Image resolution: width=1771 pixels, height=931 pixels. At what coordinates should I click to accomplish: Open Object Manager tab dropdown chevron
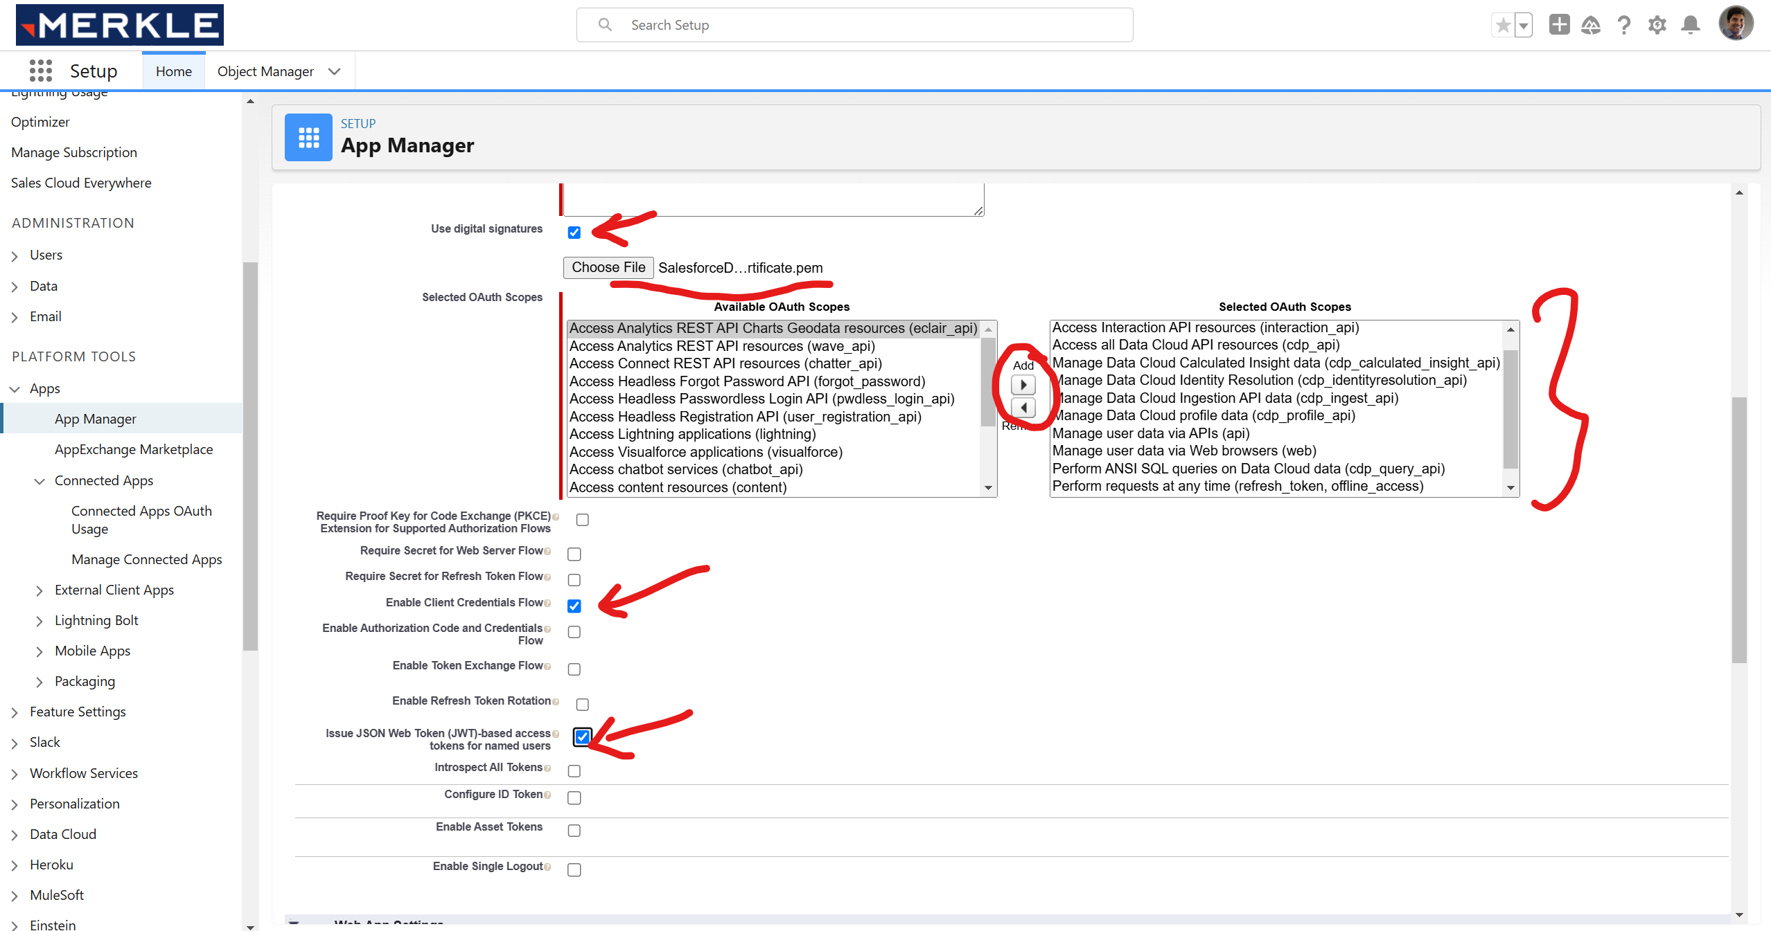pyautogui.click(x=334, y=71)
